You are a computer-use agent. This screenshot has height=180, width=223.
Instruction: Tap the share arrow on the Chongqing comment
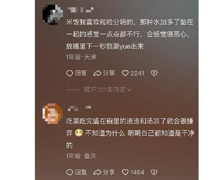click(97, 172)
